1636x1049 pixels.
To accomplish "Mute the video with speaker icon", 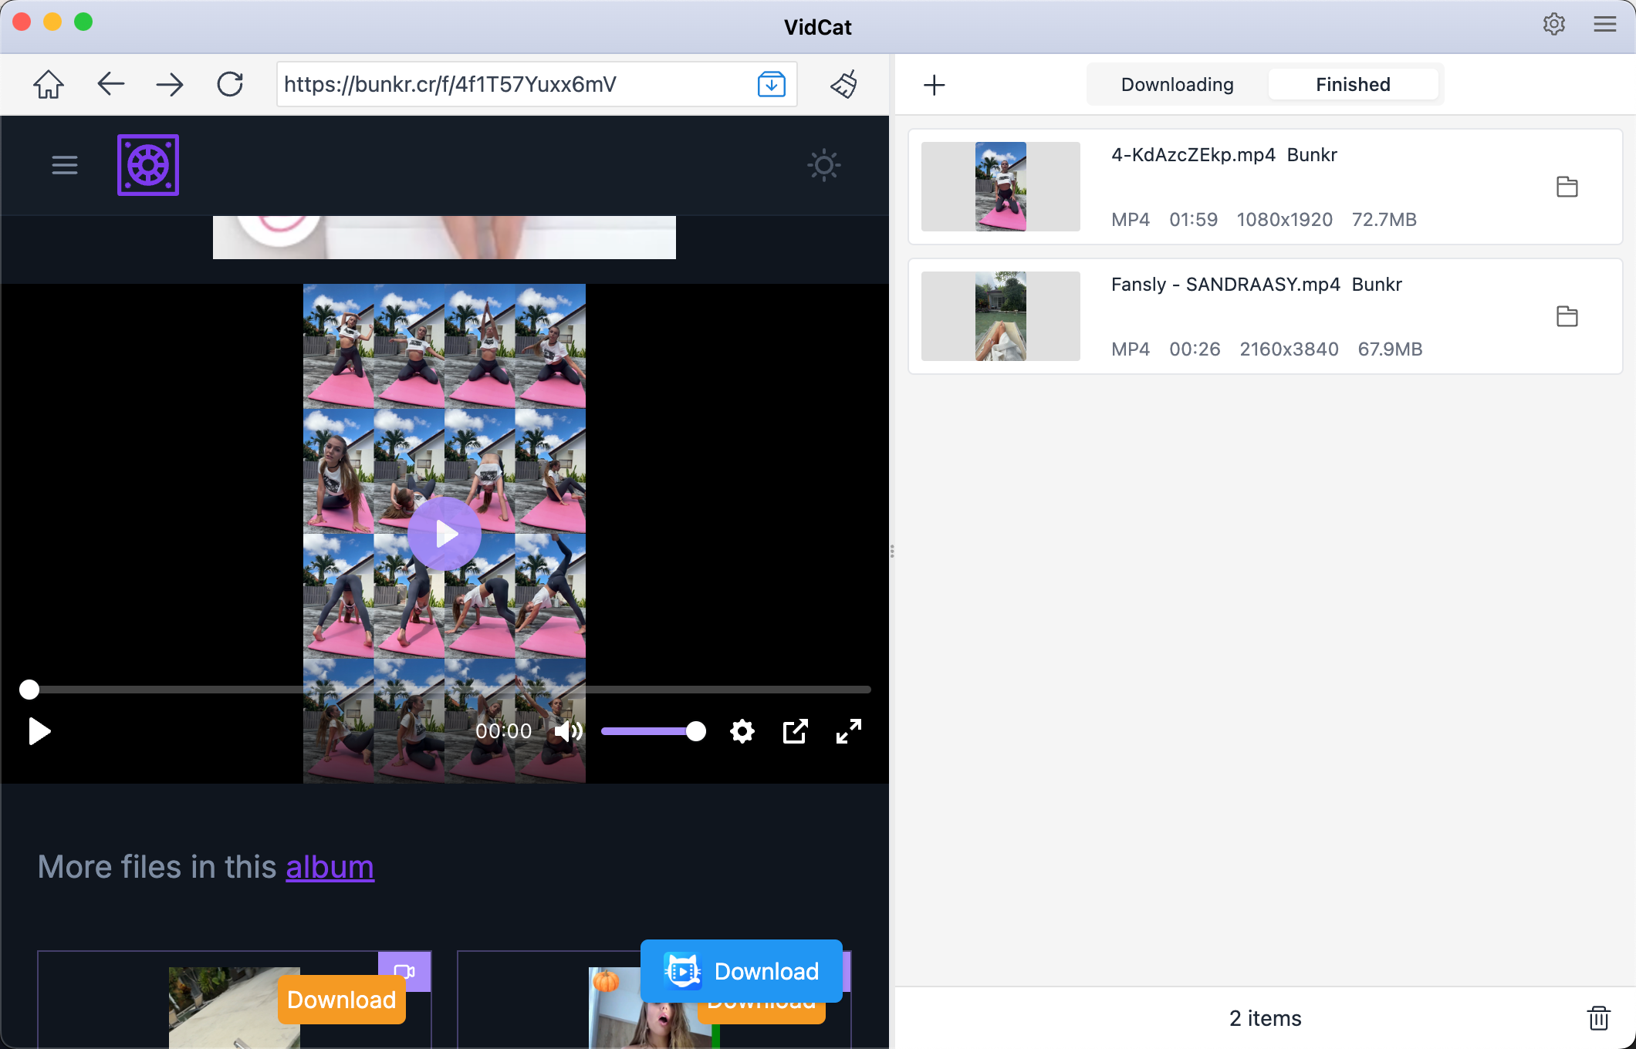I will (x=569, y=731).
